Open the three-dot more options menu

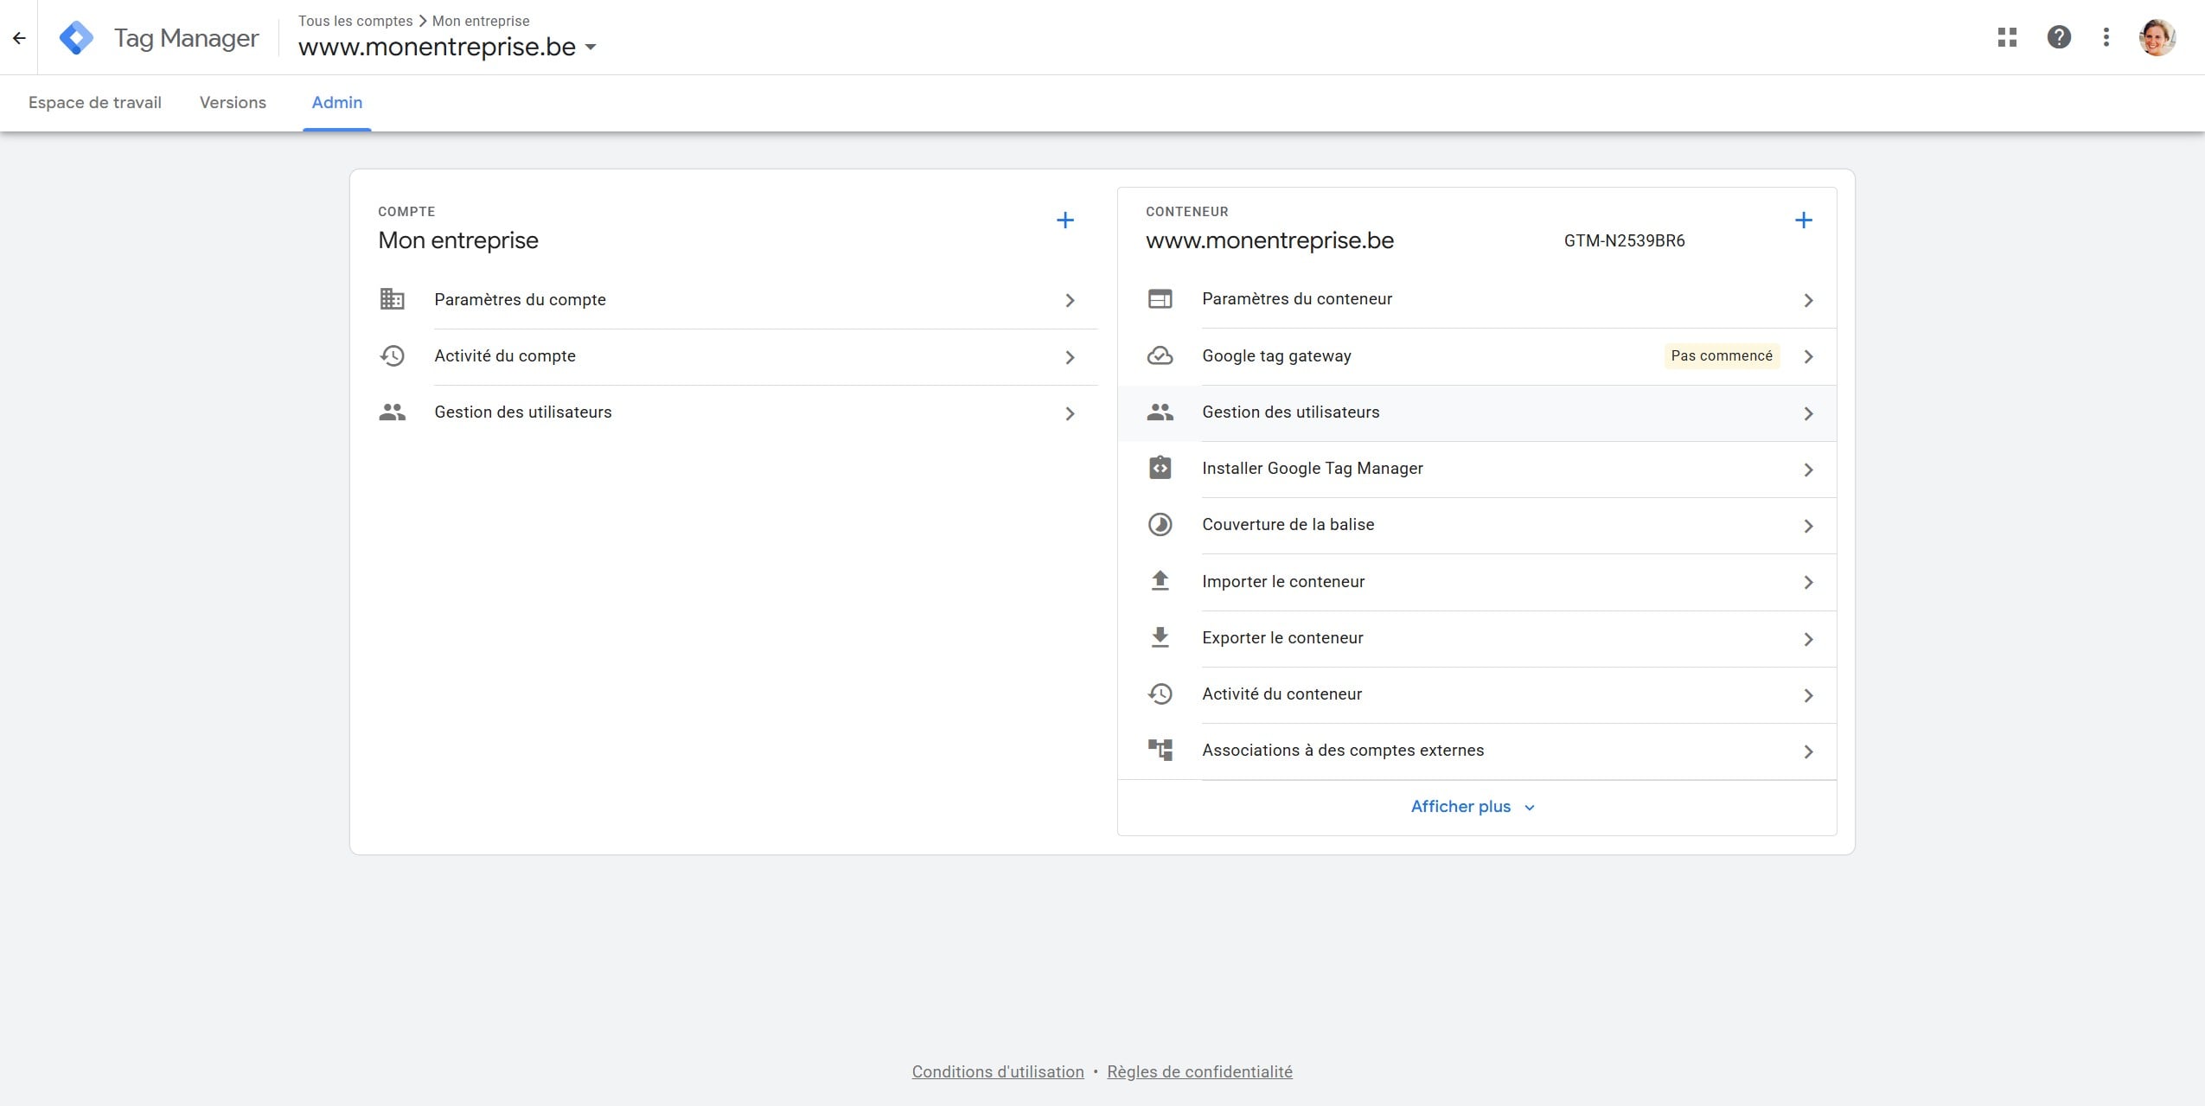click(2106, 37)
